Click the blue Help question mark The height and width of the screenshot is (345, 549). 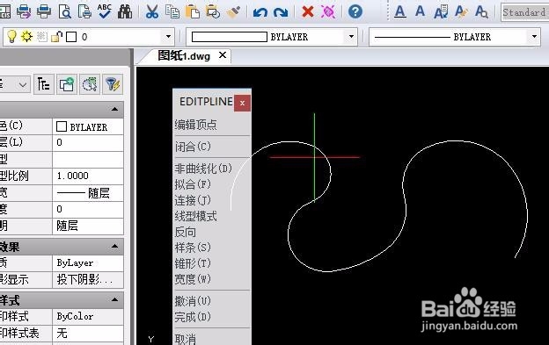tap(355, 11)
